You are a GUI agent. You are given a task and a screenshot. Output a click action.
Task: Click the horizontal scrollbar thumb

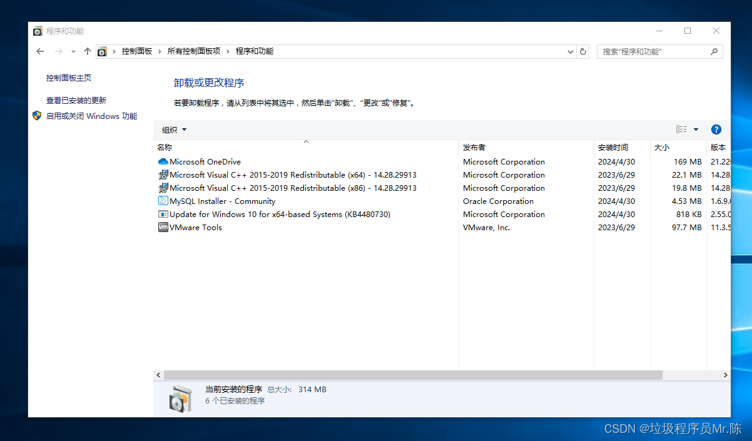coord(413,375)
